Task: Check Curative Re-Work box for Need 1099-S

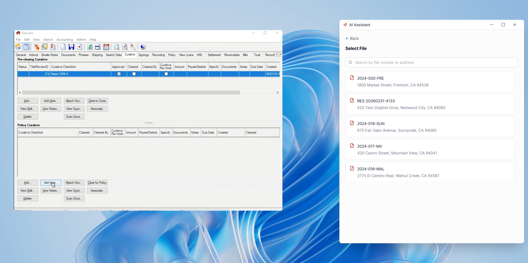Action: [x=166, y=74]
